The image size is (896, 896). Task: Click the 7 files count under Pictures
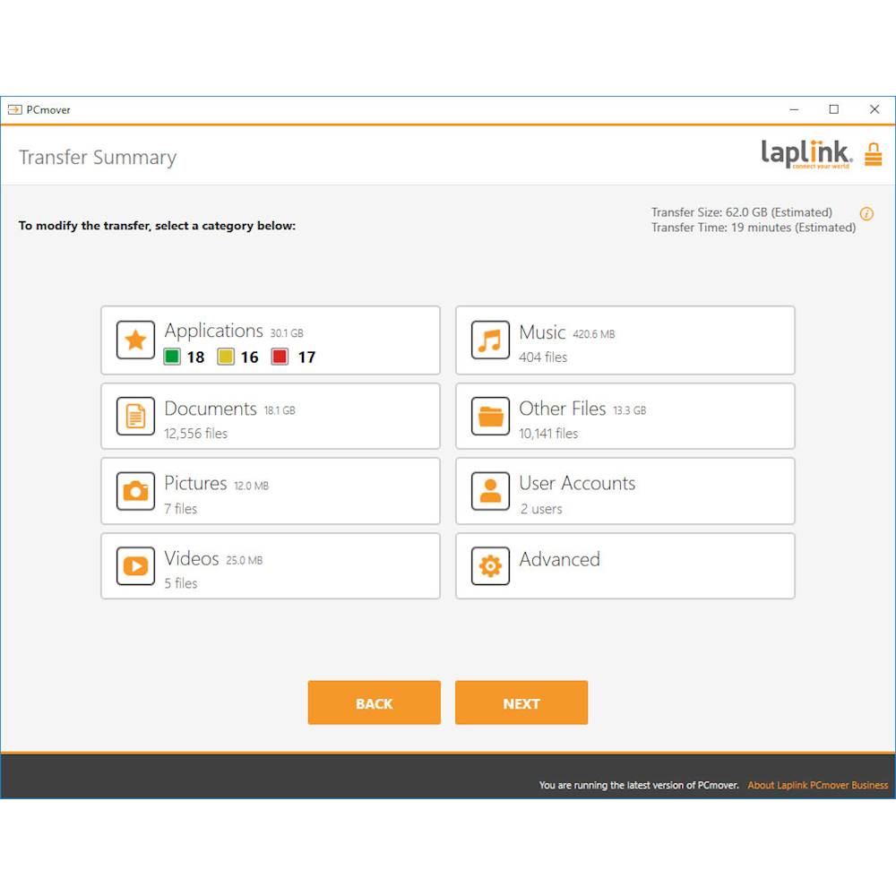[181, 509]
